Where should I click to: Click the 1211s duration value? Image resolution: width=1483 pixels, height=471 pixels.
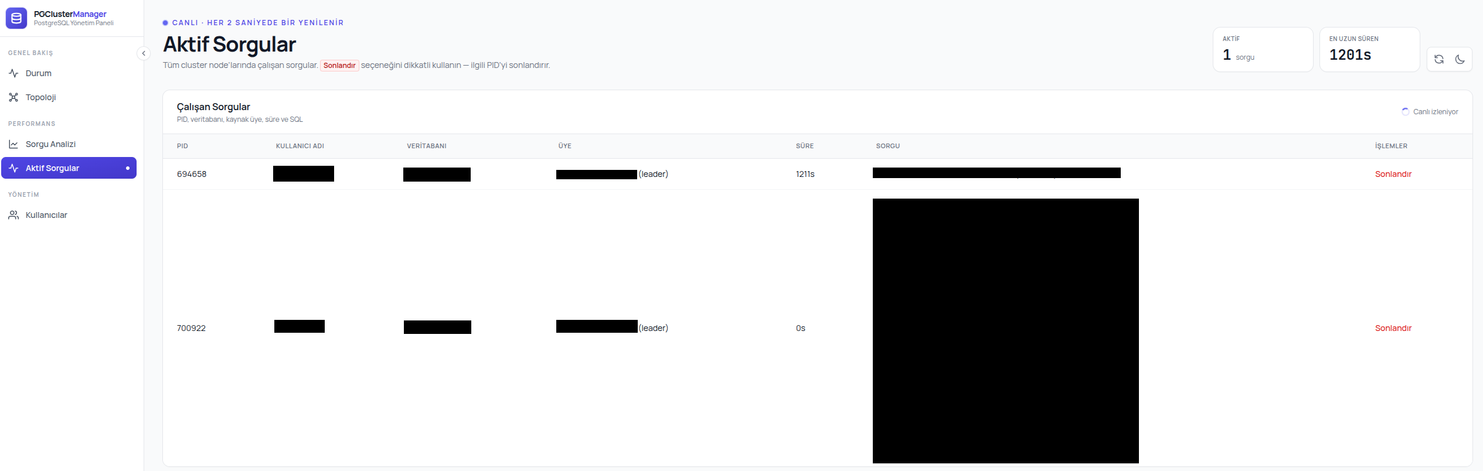click(x=805, y=174)
